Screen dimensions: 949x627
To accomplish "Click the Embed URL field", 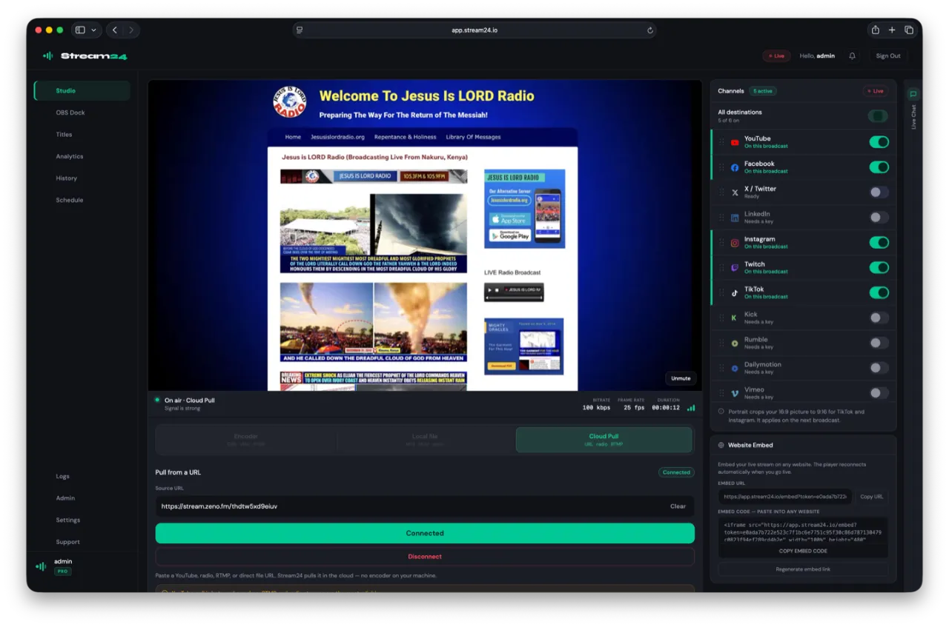I will [784, 497].
